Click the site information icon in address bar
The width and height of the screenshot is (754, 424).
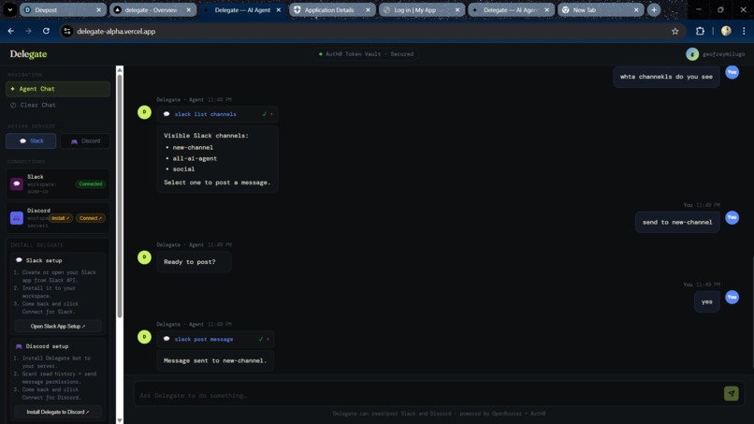(67, 31)
